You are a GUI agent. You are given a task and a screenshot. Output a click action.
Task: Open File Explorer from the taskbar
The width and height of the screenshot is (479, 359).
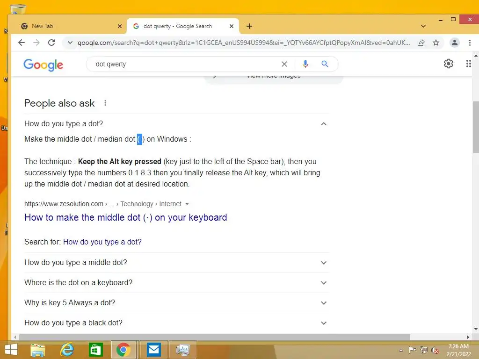click(38, 350)
